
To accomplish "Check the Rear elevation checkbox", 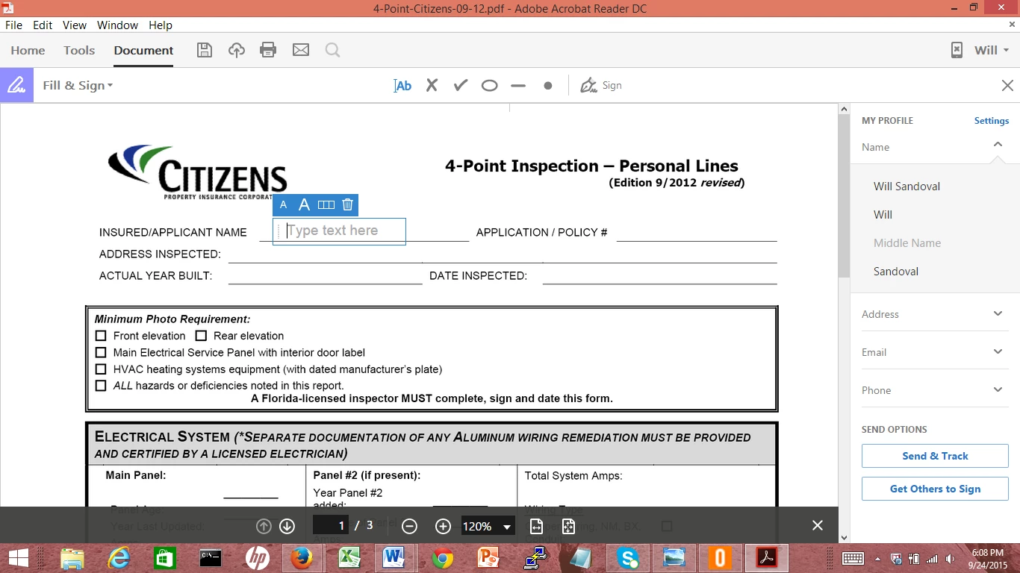I will pyautogui.click(x=201, y=336).
